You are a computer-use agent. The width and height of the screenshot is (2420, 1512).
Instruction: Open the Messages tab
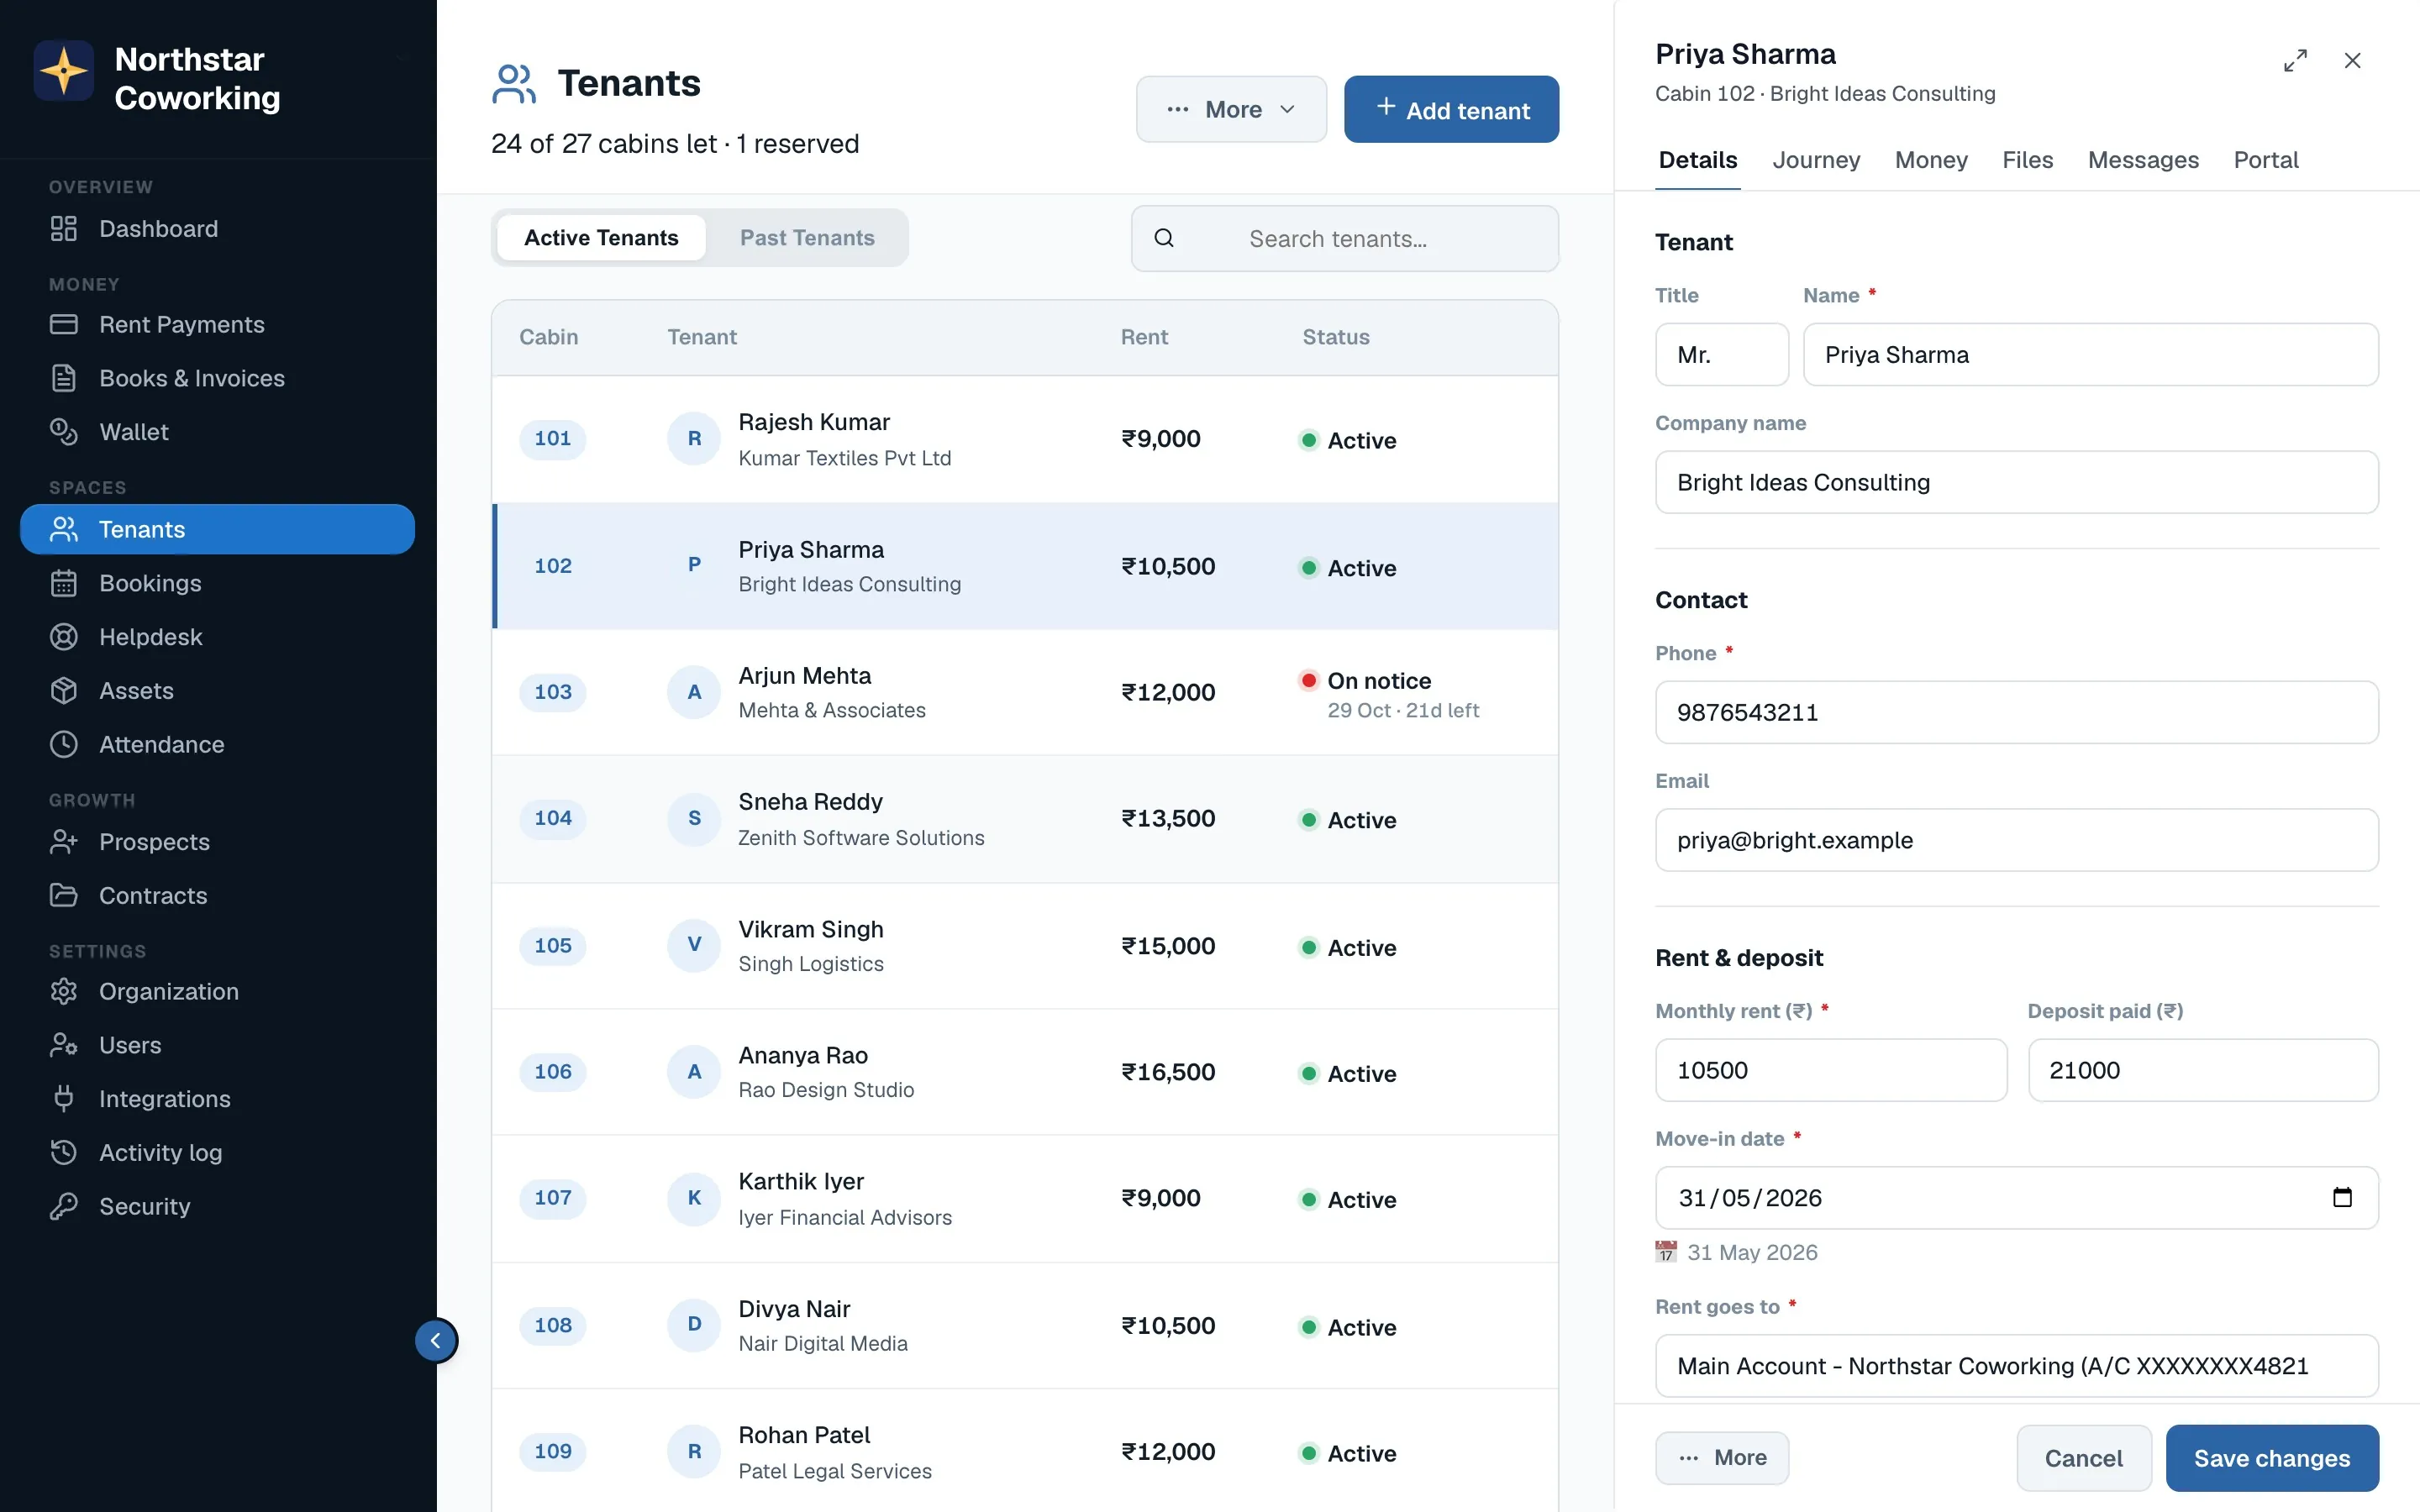pyautogui.click(x=2143, y=160)
